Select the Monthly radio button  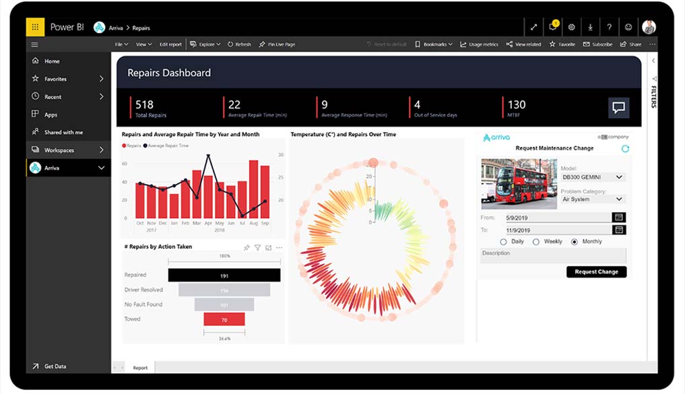tap(575, 242)
